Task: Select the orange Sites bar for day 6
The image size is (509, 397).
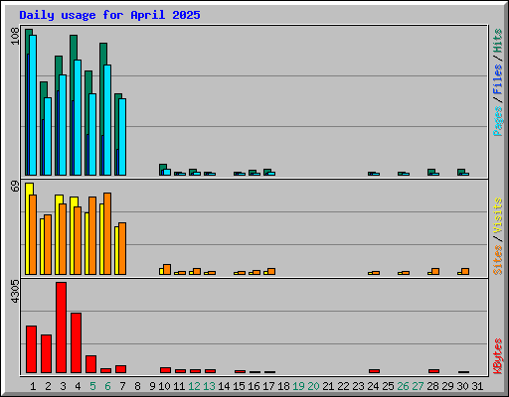Action: coord(107,233)
